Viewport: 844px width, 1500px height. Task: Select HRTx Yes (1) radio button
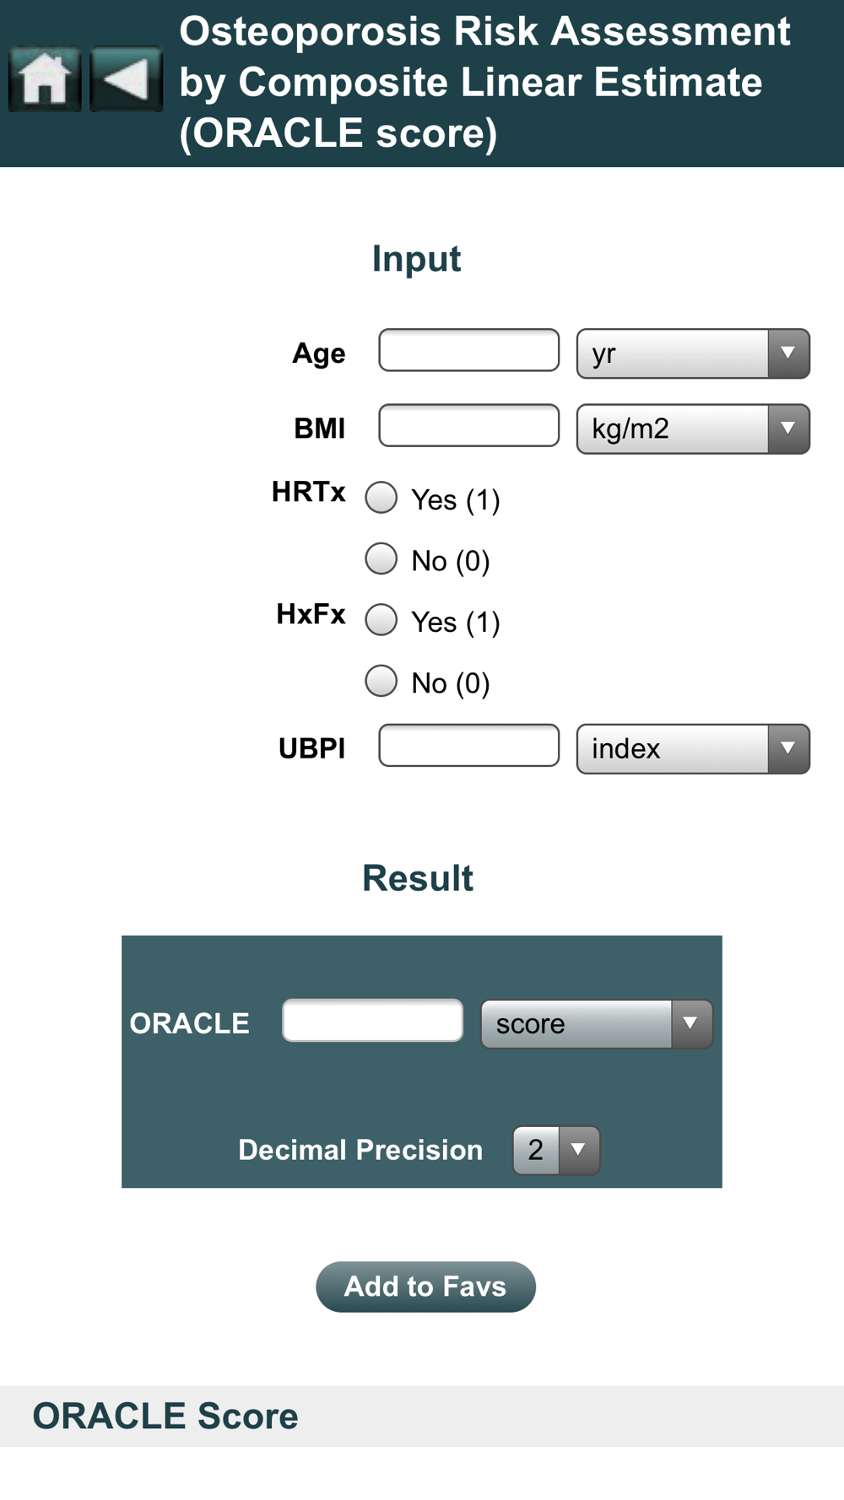pyautogui.click(x=381, y=498)
